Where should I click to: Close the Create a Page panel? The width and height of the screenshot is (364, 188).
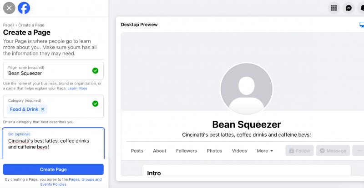pos(9,8)
